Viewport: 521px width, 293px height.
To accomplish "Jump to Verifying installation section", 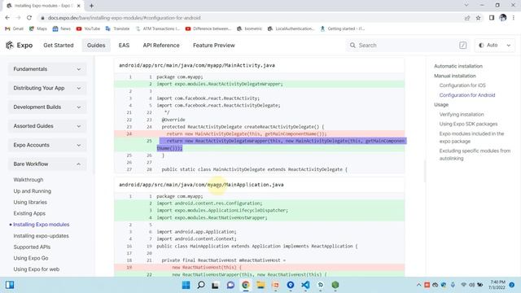I will pos(462,114).
